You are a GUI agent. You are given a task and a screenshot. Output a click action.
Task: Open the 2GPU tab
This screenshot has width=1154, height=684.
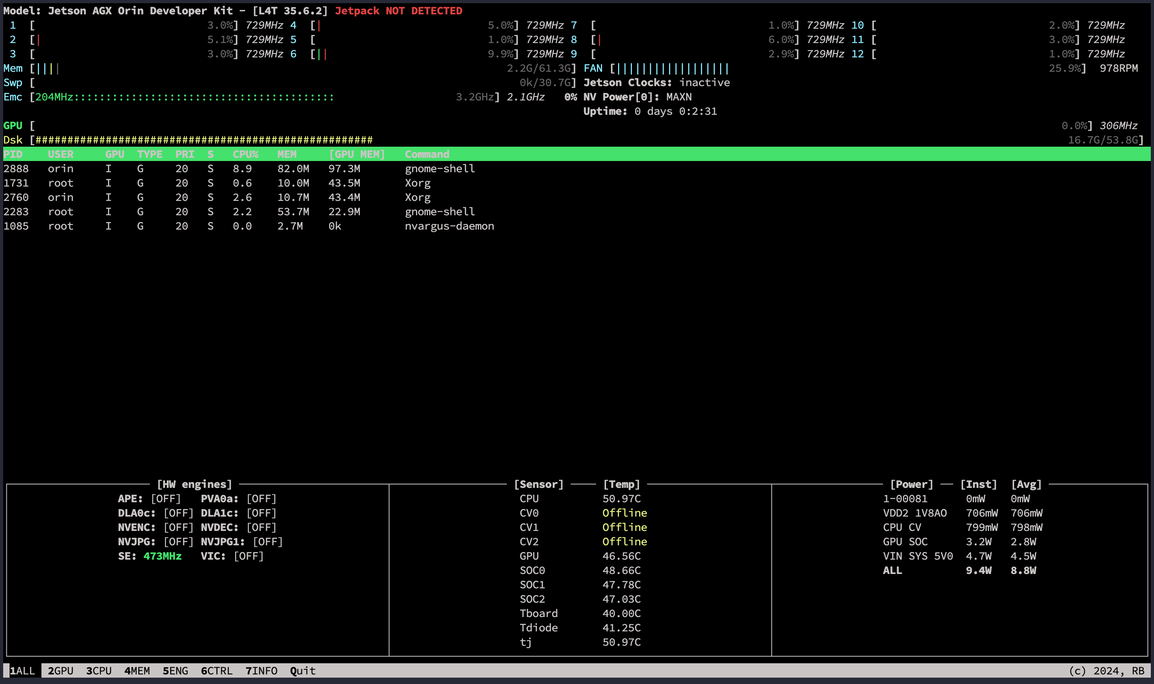(60, 670)
